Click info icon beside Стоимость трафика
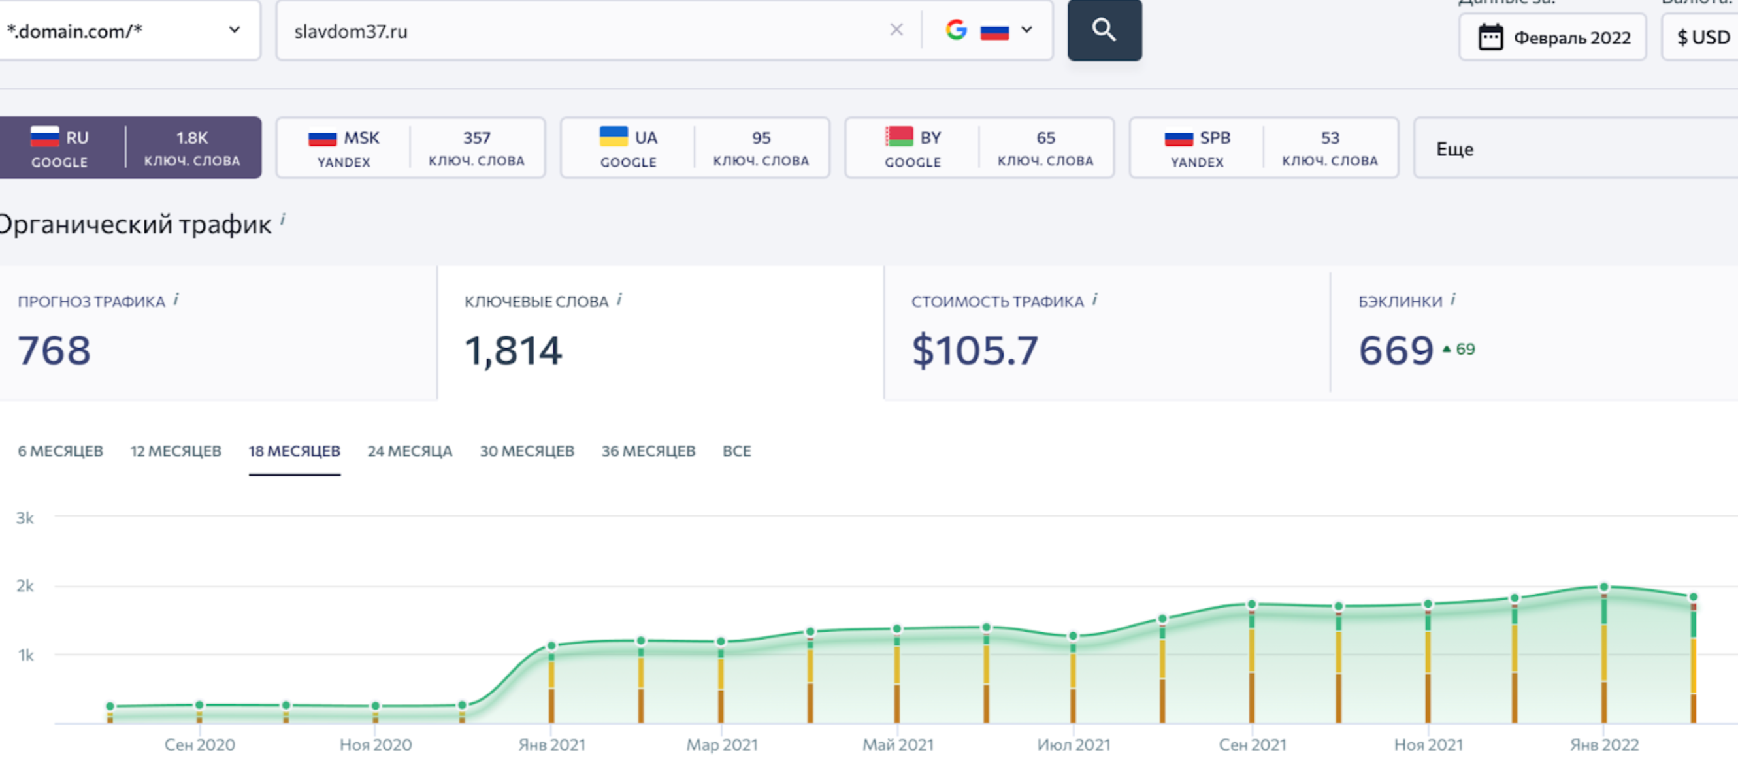The height and width of the screenshot is (767, 1738). [1094, 299]
